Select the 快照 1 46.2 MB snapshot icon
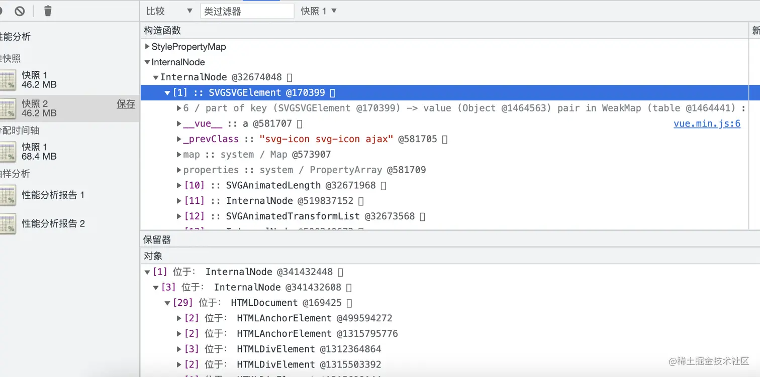 pyautogui.click(x=8, y=80)
